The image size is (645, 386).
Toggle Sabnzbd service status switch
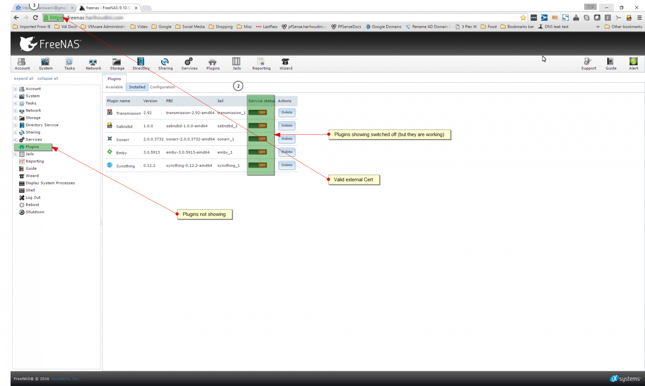pos(258,125)
